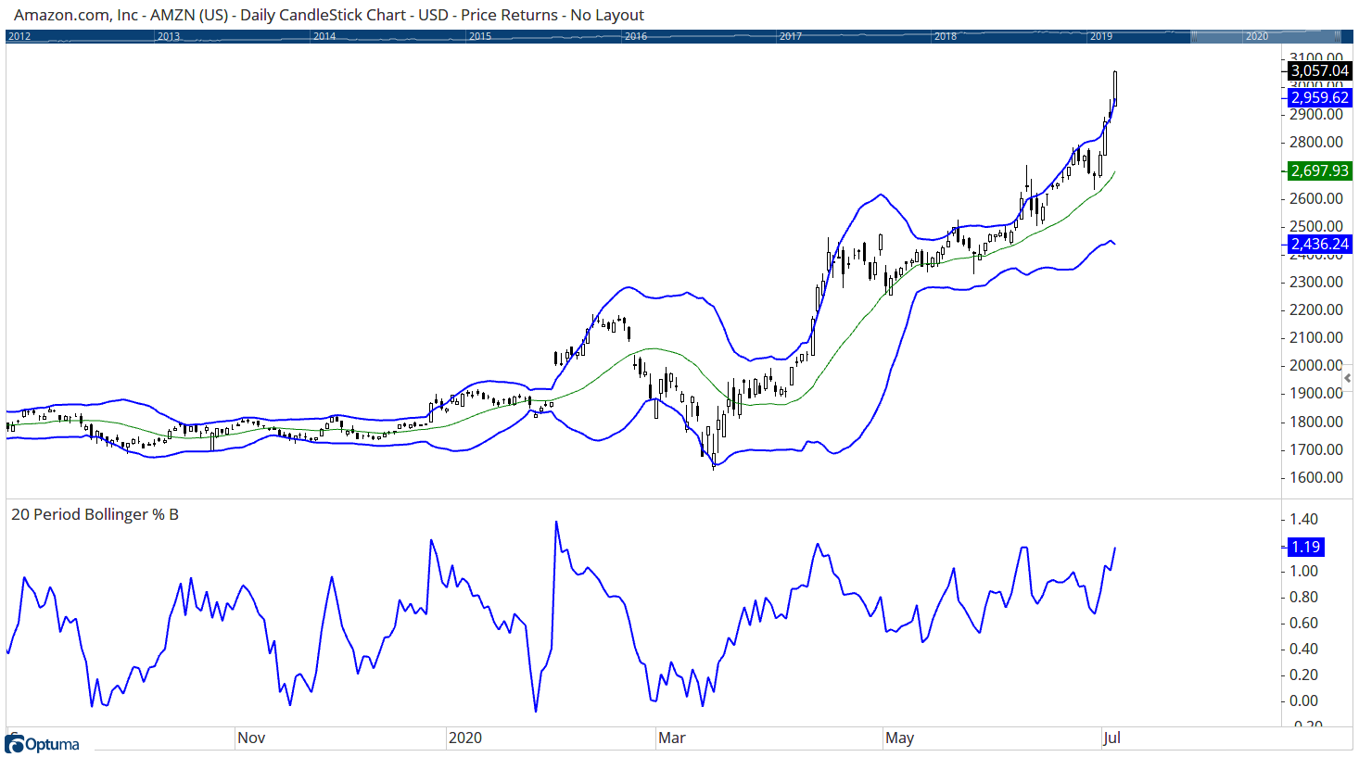Click the Optuma logo icon
1359x757 pixels.
pos(15,744)
